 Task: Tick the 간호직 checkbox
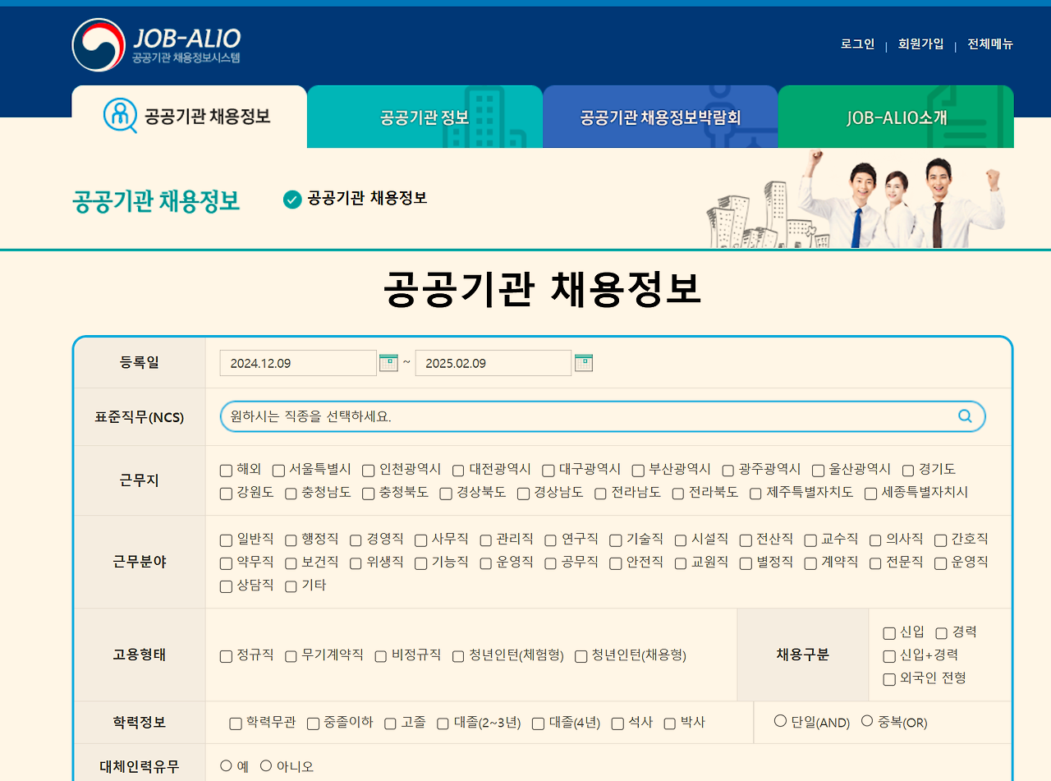pos(941,540)
